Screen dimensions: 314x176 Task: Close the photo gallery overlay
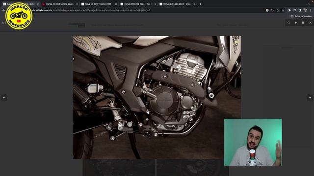pyautogui.click(x=311, y=23)
